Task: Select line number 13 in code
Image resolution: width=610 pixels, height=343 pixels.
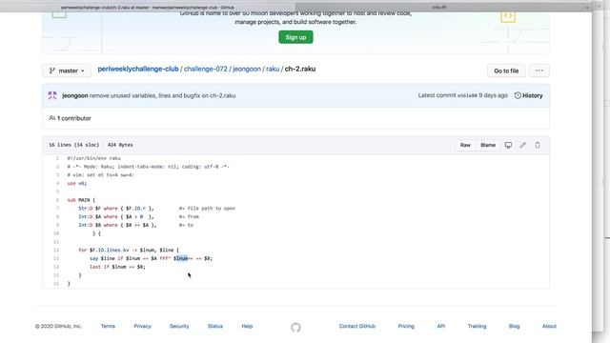Action: tap(56, 258)
